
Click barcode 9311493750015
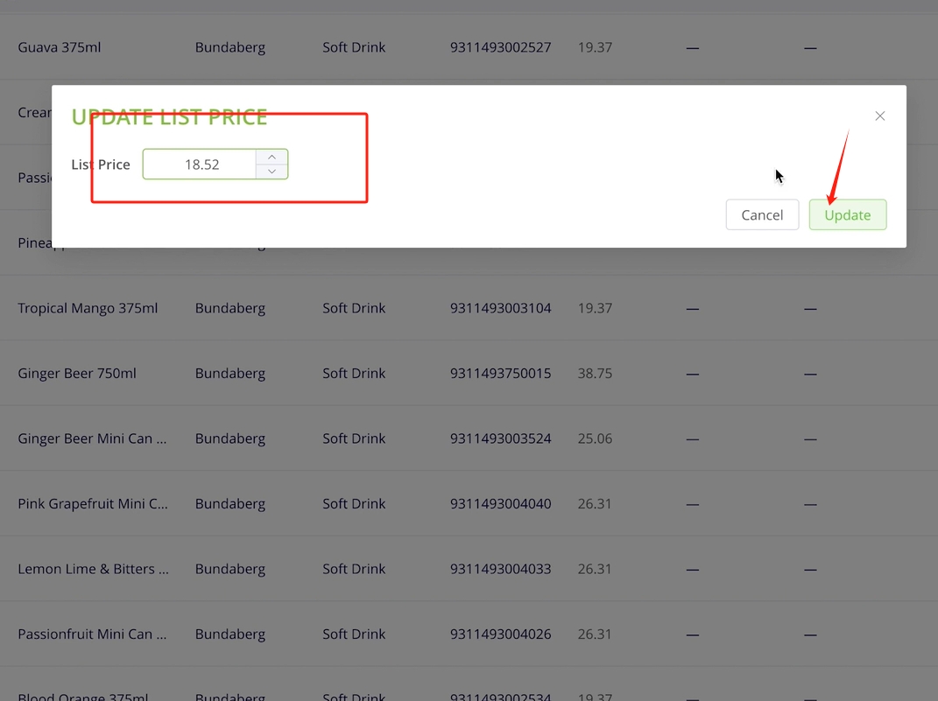(500, 374)
